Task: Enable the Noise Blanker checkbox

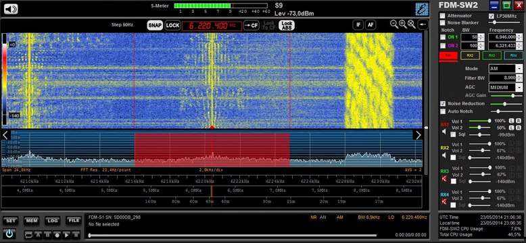Action: (x=443, y=23)
